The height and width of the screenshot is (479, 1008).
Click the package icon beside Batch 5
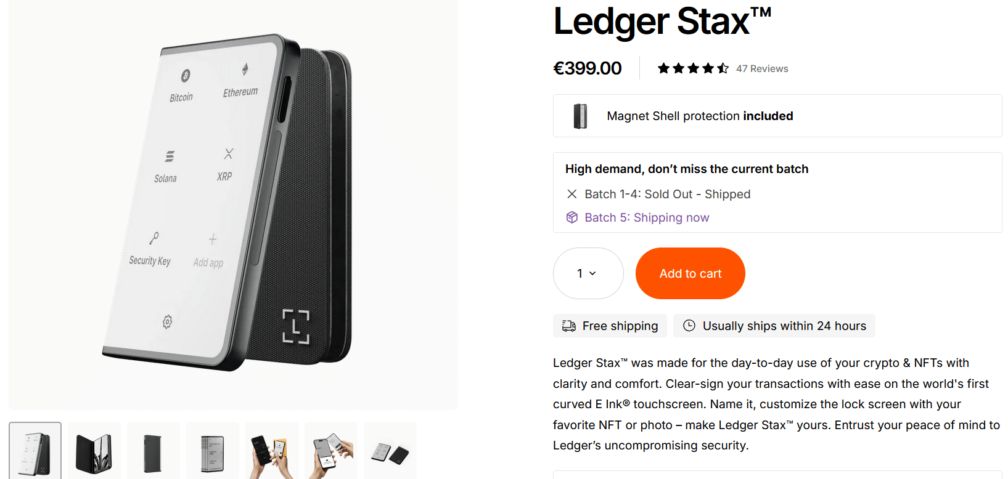572,217
